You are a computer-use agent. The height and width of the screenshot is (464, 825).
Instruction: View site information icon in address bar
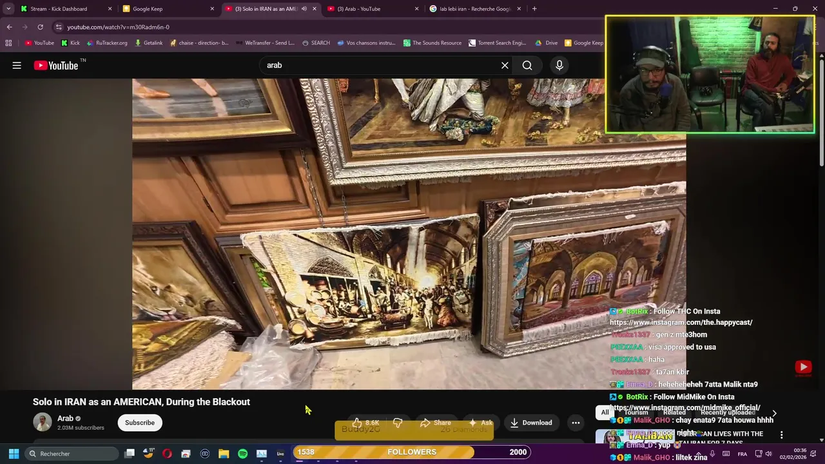click(x=59, y=27)
